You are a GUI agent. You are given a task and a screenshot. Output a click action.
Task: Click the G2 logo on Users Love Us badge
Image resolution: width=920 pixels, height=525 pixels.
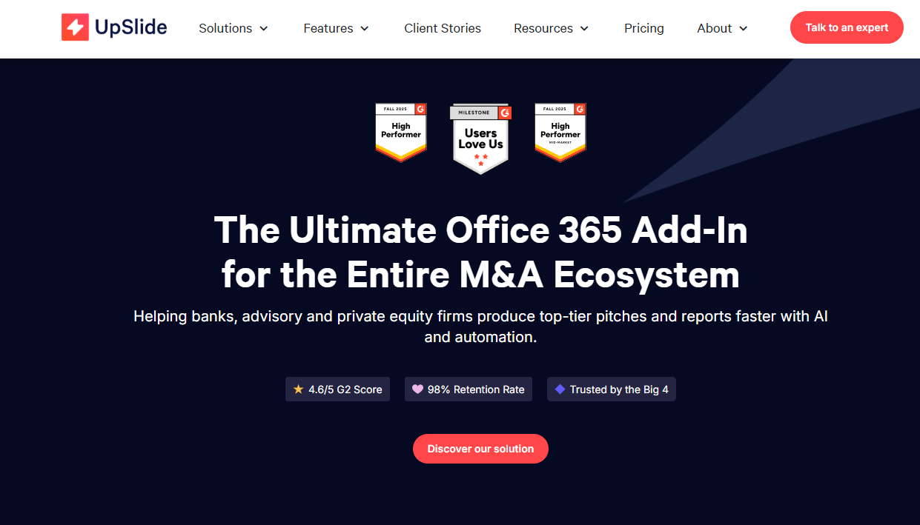[x=506, y=112]
